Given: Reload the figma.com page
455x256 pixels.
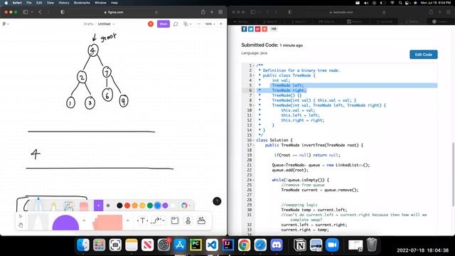Looking at the screenshot, I should click(x=156, y=12).
